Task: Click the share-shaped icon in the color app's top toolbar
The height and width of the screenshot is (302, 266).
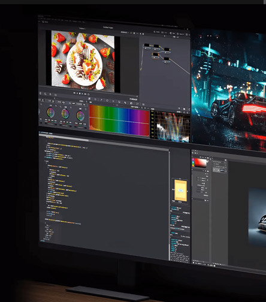Action: [171, 33]
